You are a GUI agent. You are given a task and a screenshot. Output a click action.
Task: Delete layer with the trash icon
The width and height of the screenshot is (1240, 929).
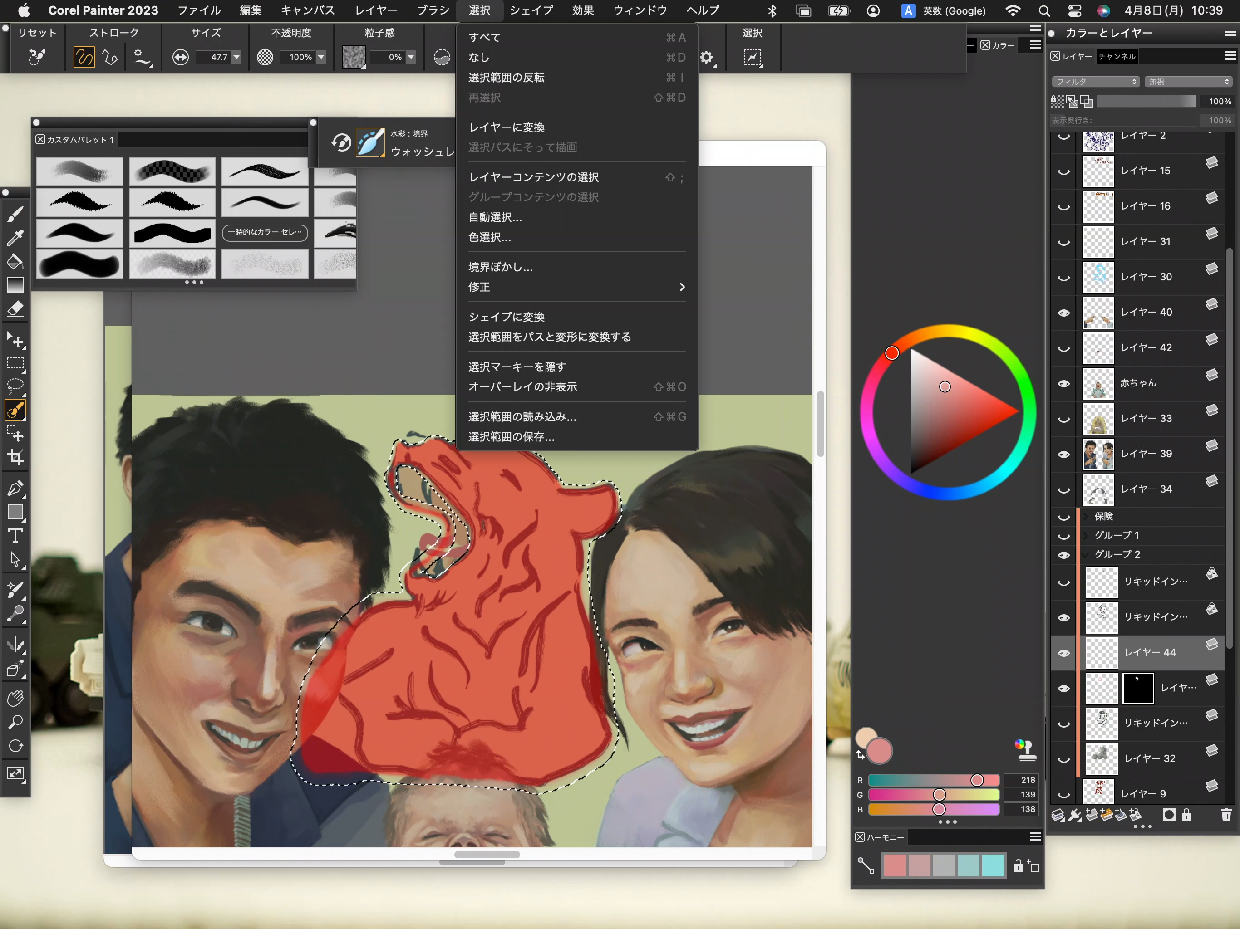click(1226, 815)
